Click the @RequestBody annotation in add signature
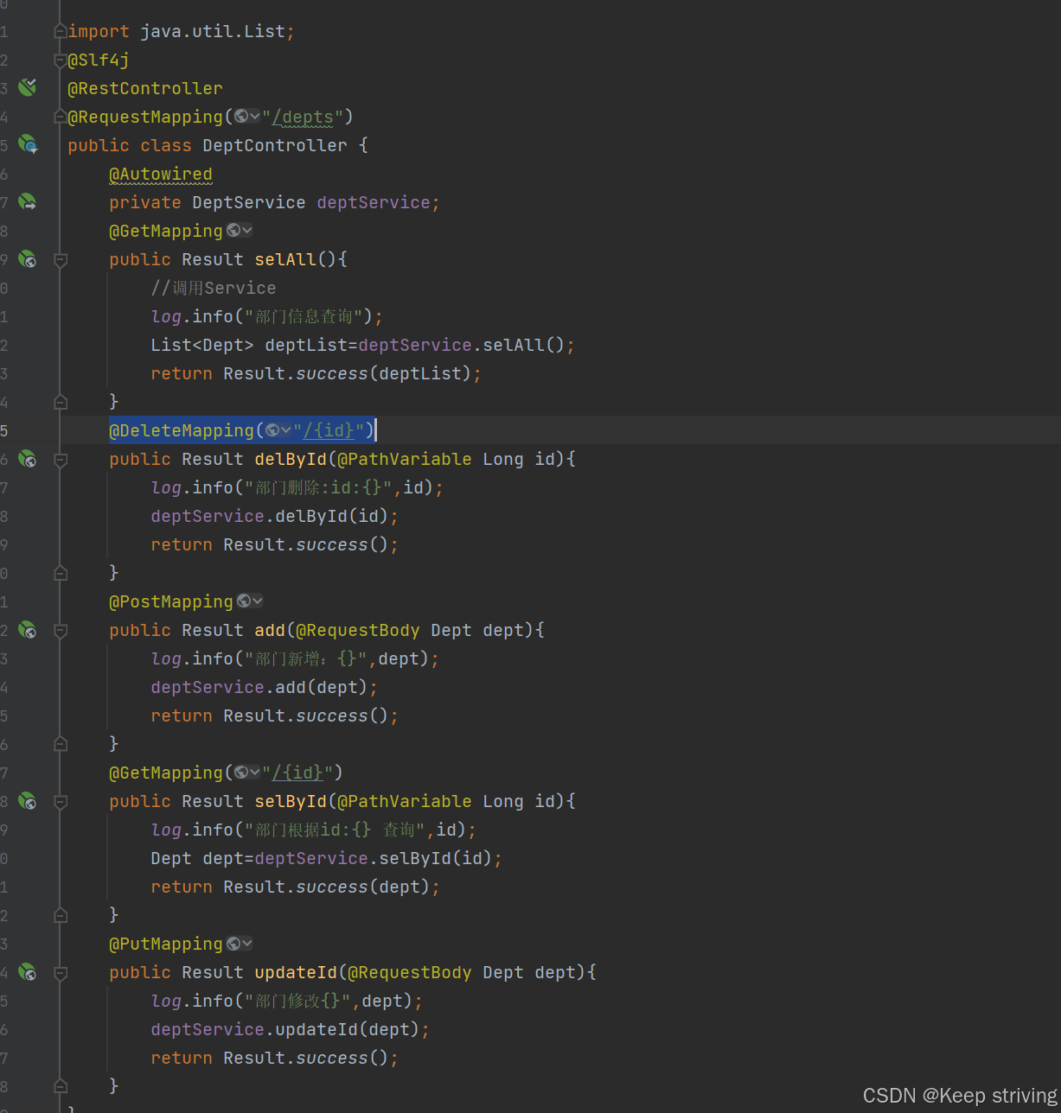This screenshot has height=1113, width=1061. pyautogui.click(x=358, y=630)
